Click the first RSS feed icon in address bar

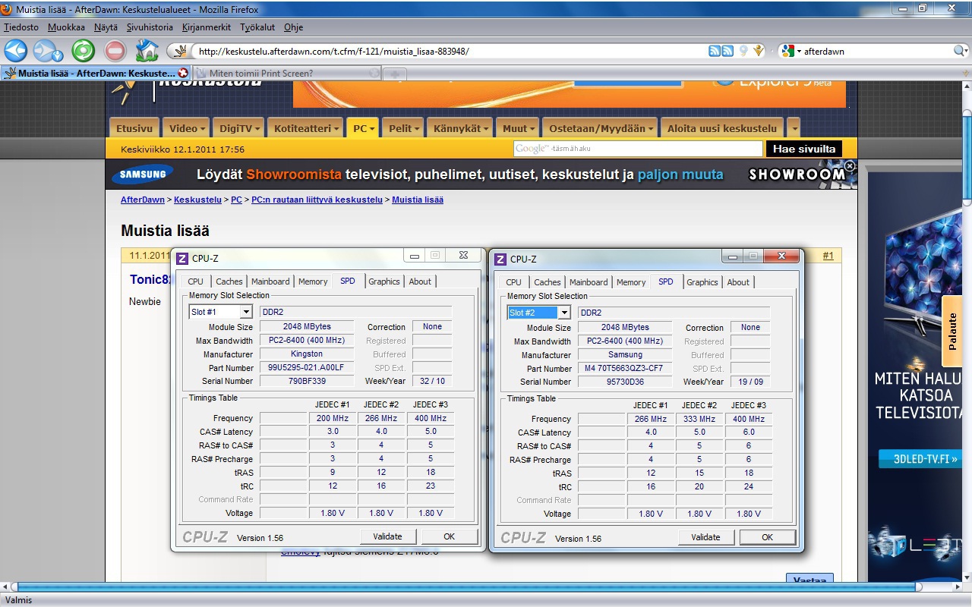tap(715, 51)
